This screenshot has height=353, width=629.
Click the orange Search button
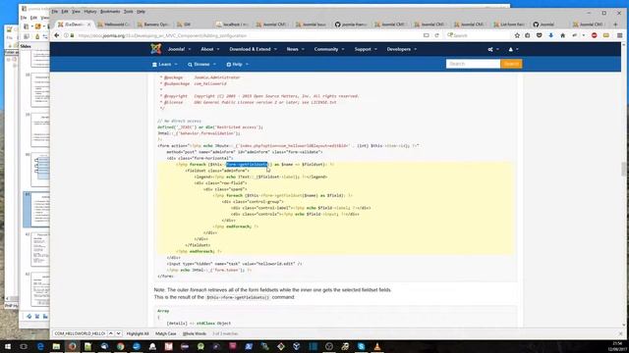pos(511,64)
